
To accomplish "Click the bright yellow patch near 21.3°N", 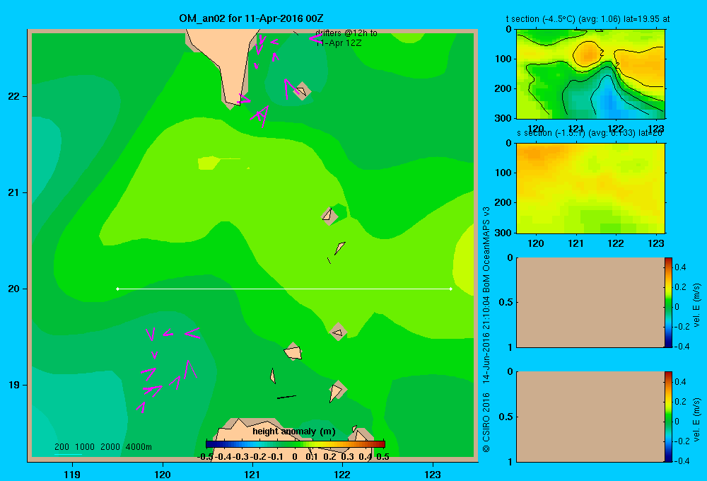I will tap(209, 163).
